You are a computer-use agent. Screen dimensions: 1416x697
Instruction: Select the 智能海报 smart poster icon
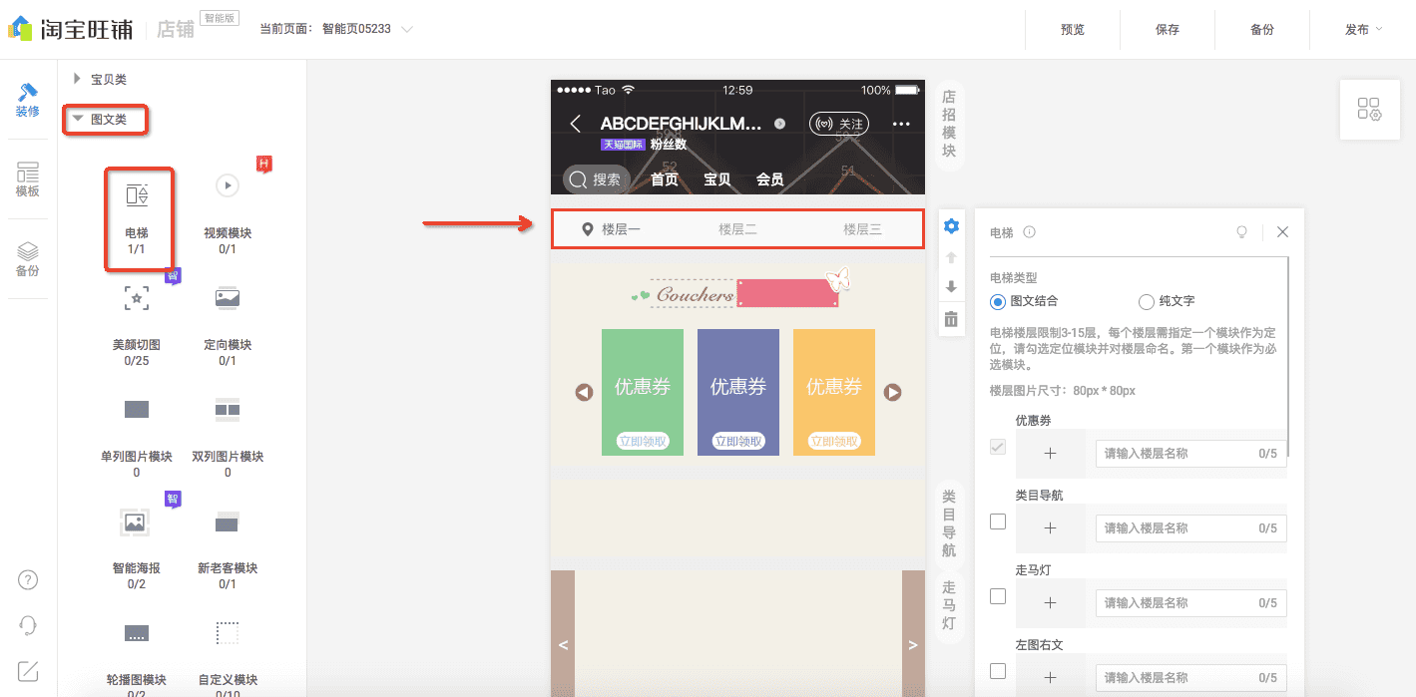(x=134, y=522)
